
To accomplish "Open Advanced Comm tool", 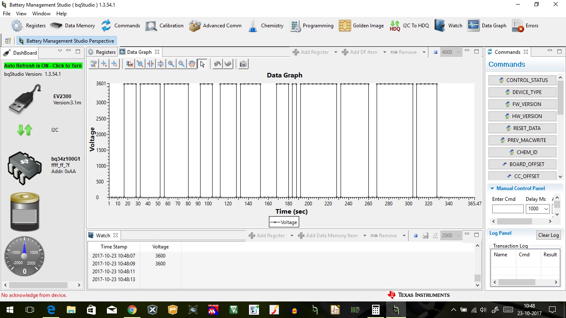I will pyautogui.click(x=215, y=26).
